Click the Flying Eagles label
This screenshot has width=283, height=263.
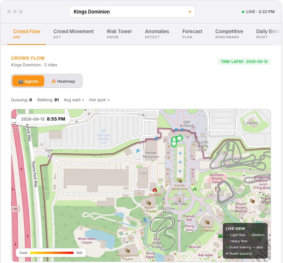click(151, 255)
